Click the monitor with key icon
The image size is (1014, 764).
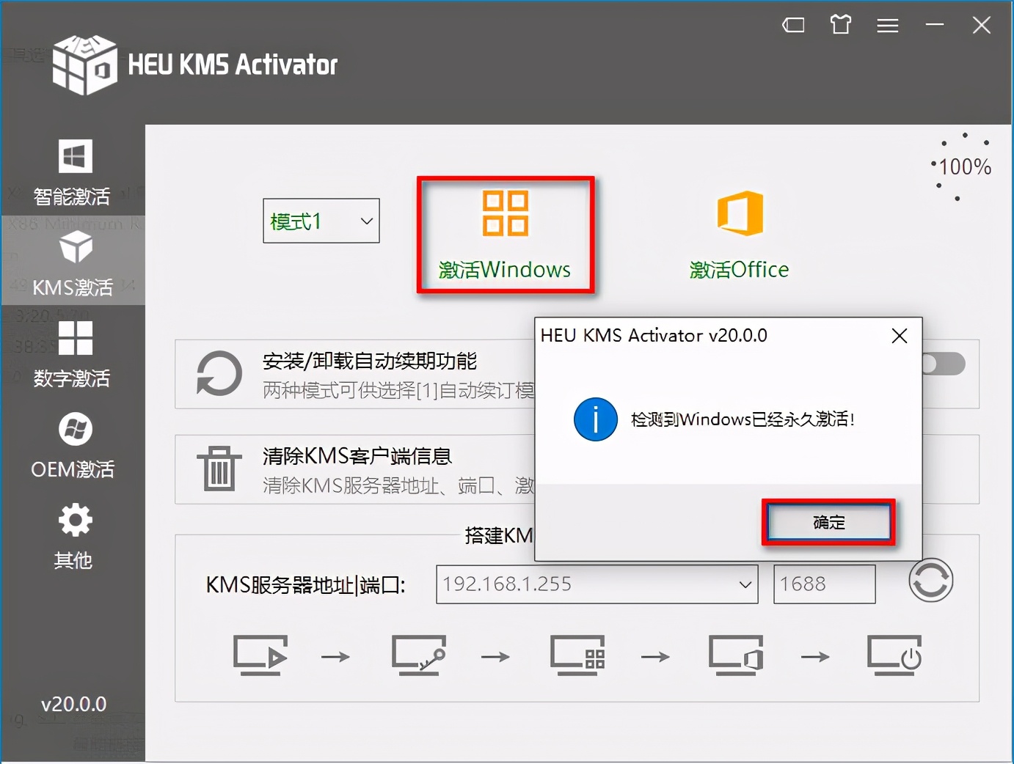(x=419, y=655)
